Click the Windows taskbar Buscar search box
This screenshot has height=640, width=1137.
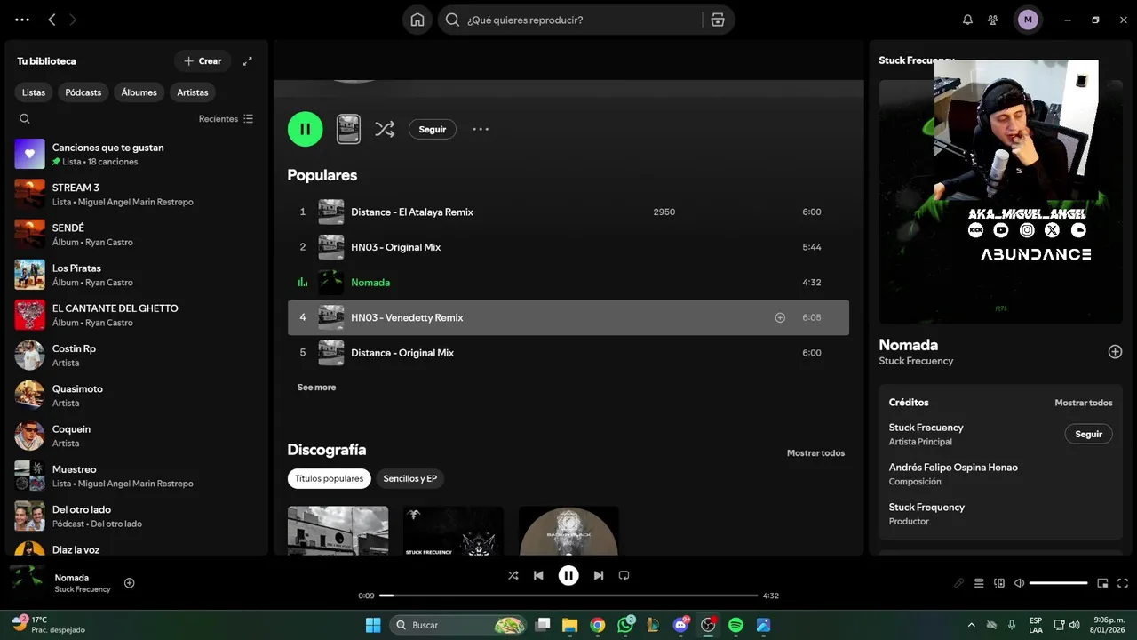pos(459,625)
